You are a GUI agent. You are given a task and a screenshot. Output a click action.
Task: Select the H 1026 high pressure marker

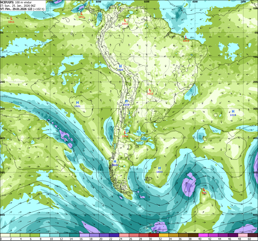click(126, 103)
